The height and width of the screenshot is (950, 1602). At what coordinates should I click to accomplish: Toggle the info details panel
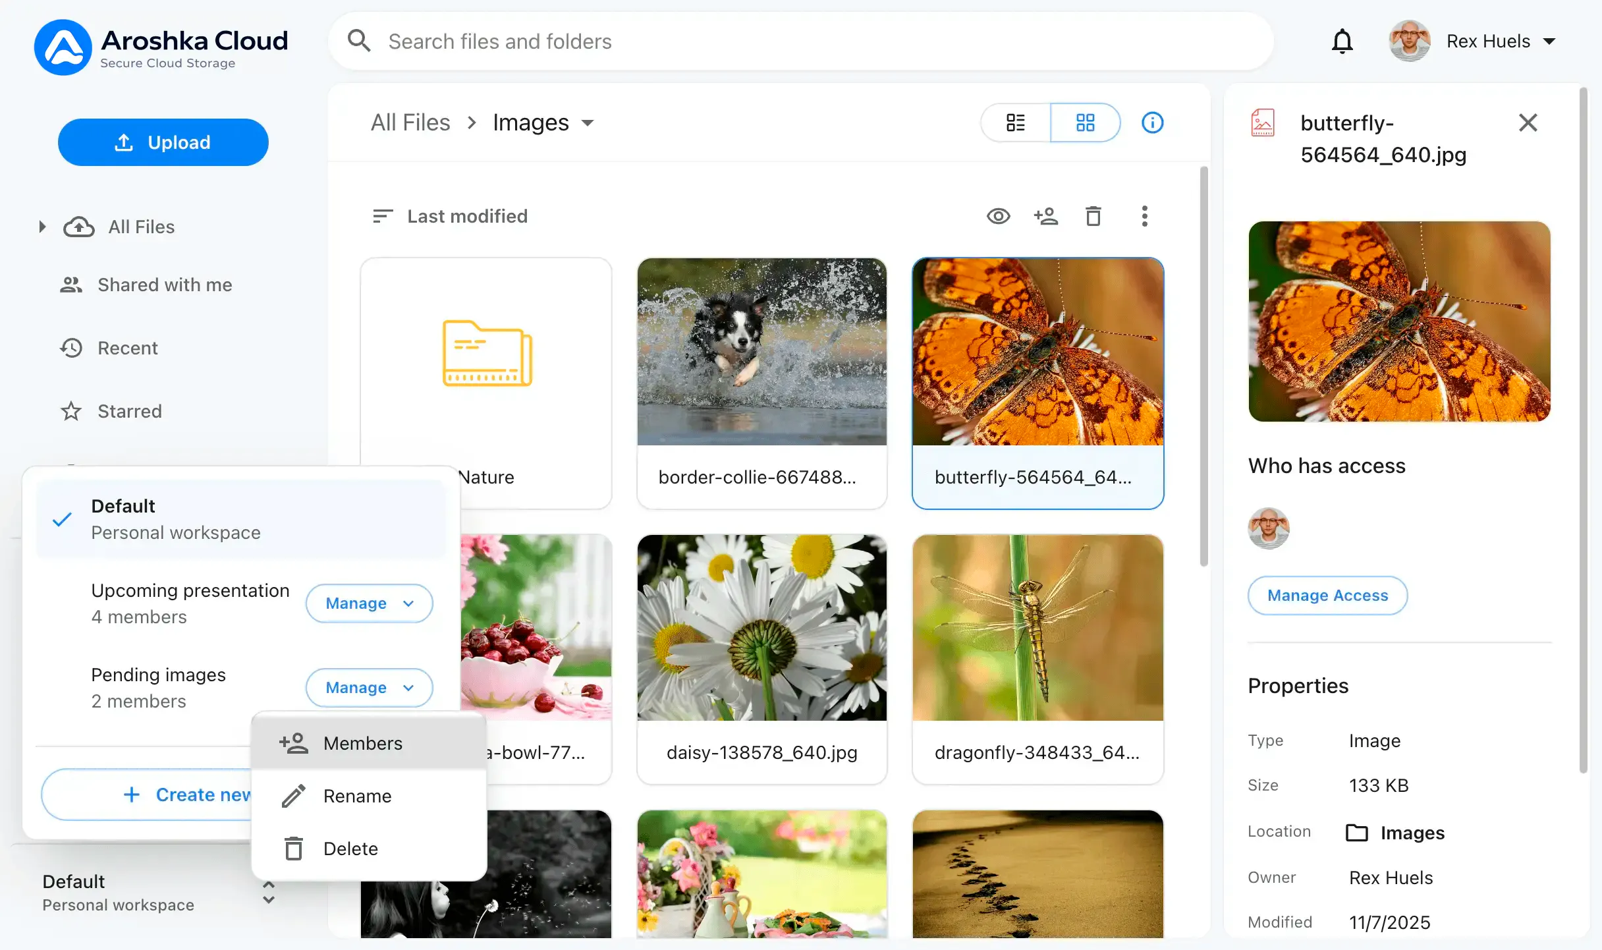pos(1152,123)
